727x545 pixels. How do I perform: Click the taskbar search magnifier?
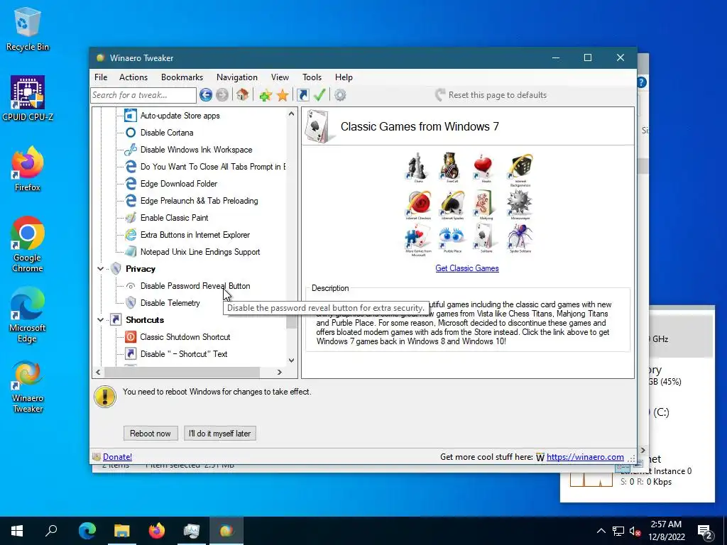point(51,531)
